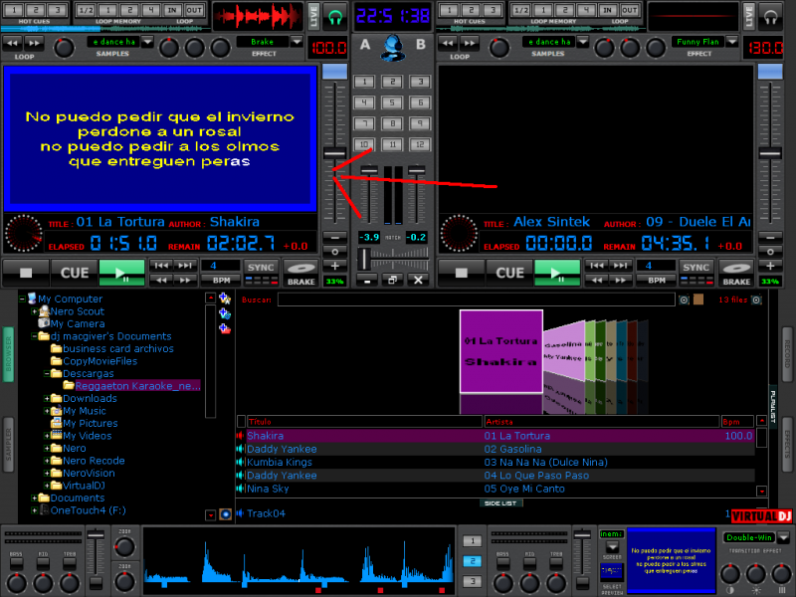Image resolution: width=796 pixels, height=597 pixels.
Task: Adjust deck A pitch slider handle
Action: [x=335, y=153]
